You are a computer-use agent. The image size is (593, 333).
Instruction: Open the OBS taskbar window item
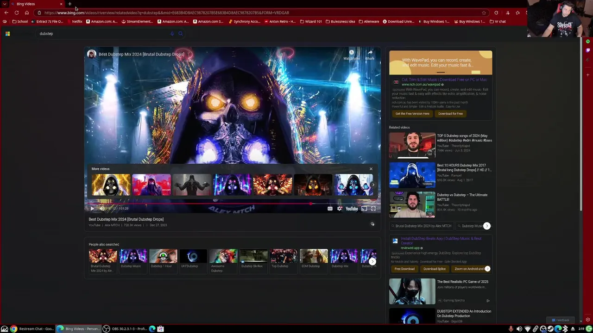(x=125, y=329)
